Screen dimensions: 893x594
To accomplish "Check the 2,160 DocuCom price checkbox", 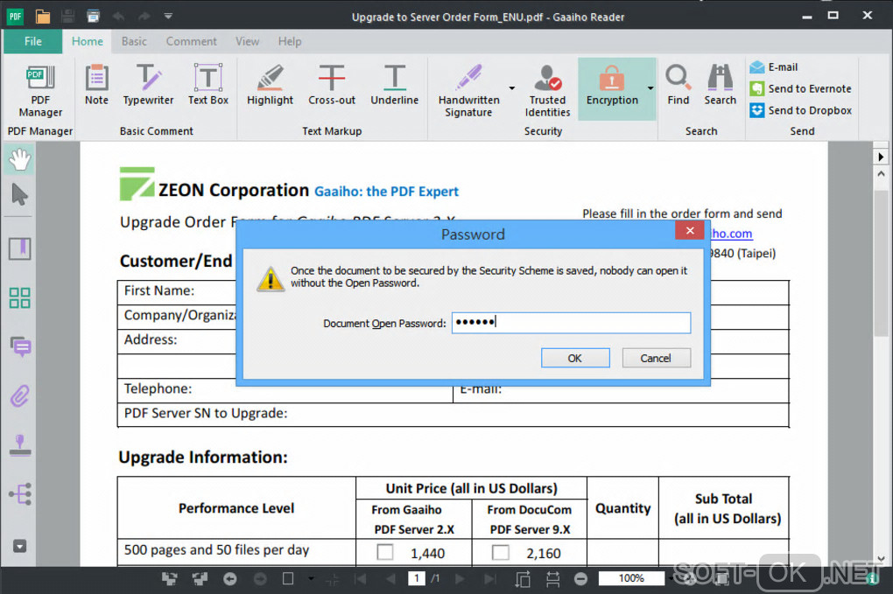I will pyautogui.click(x=501, y=552).
